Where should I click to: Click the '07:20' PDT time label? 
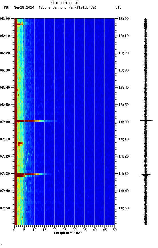5,157
